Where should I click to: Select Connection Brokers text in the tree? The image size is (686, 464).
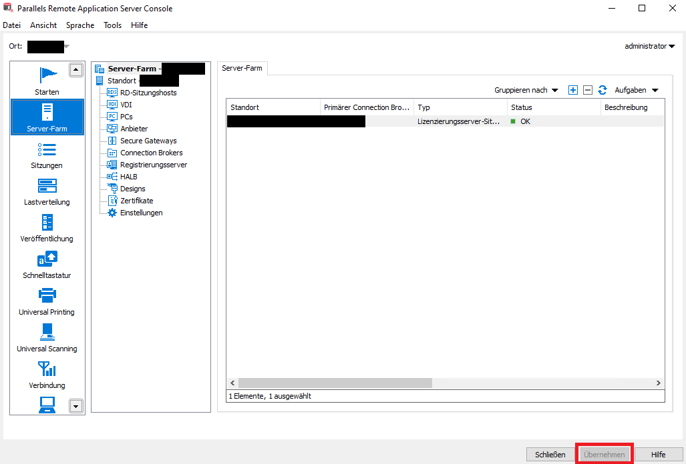[x=152, y=153]
